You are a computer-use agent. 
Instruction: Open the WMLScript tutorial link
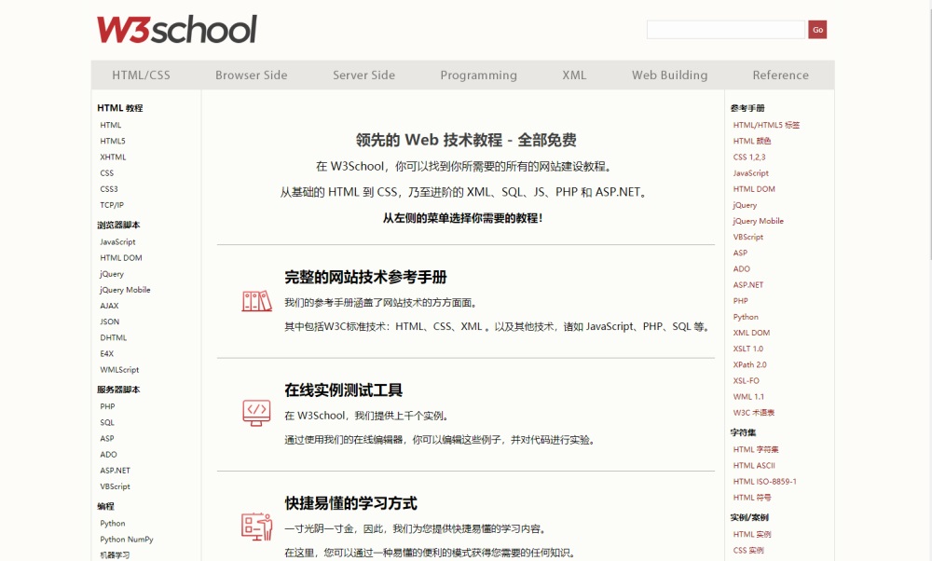click(119, 370)
